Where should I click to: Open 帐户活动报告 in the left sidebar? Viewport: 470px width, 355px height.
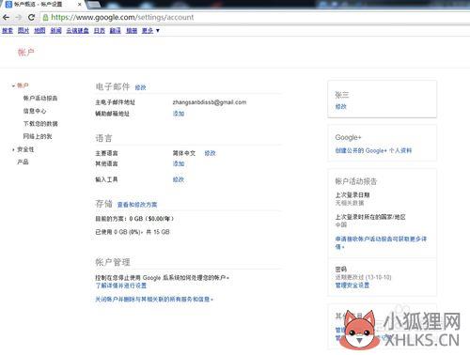[x=40, y=99]
